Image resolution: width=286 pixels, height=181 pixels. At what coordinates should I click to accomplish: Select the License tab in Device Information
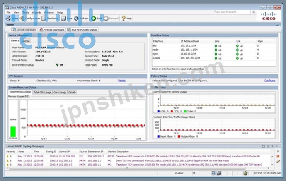point(25,41)
